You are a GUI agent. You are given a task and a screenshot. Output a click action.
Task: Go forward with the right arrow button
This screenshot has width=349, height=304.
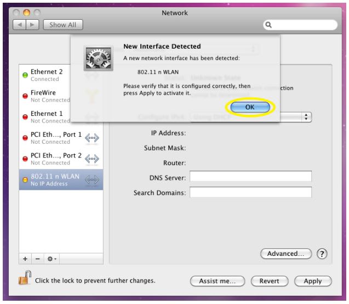pyautogui.click(x=32, y=25)
